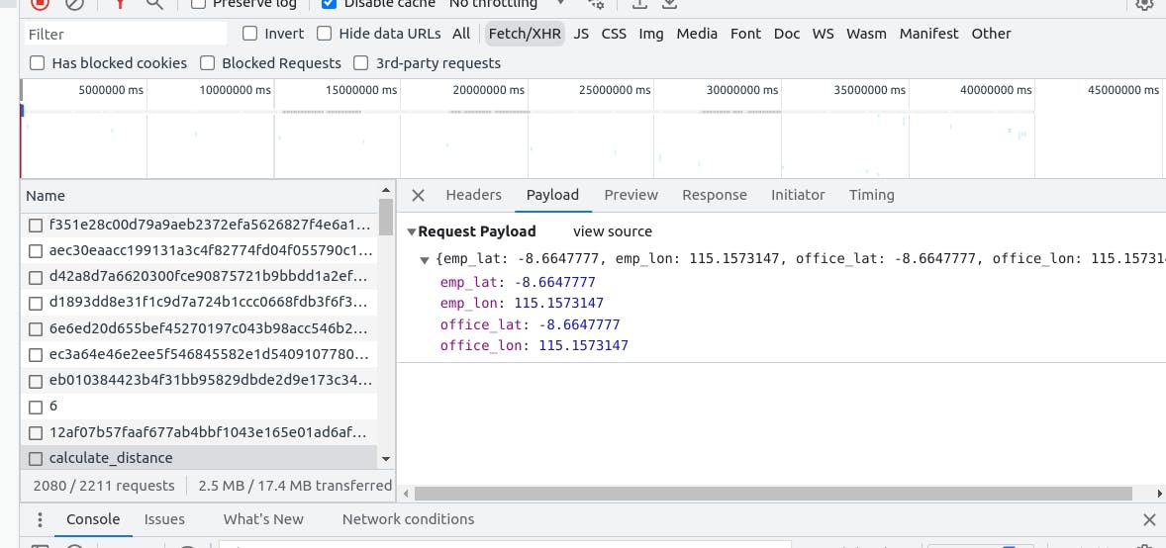Stop recording network log
Screen dimensions: 1166x548
pyautogui.click(x=40, y=4)
